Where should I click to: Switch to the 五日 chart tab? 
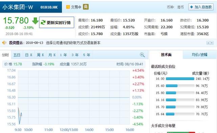(x=17, y=55)
